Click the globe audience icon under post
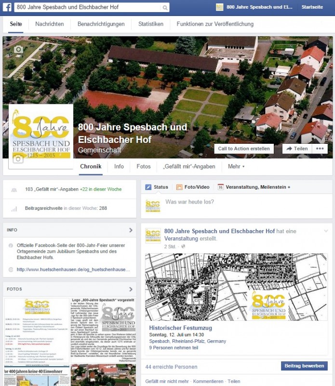 183,247
